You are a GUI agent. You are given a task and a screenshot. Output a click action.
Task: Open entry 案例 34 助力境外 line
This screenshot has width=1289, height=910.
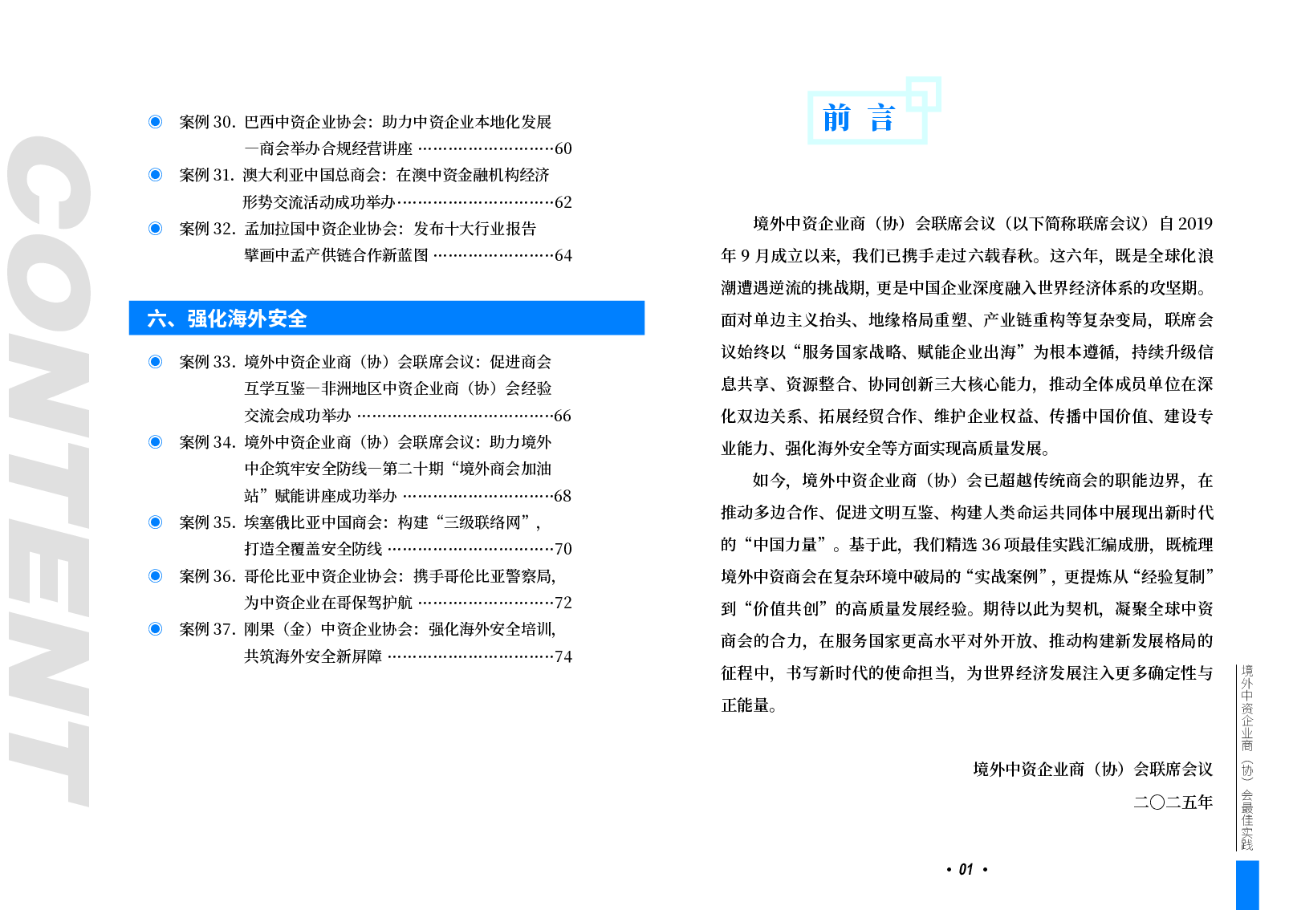pos(365,442)
